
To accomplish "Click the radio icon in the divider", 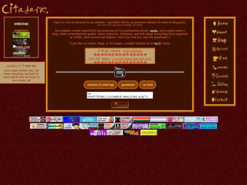I will (x=120, y=72).
